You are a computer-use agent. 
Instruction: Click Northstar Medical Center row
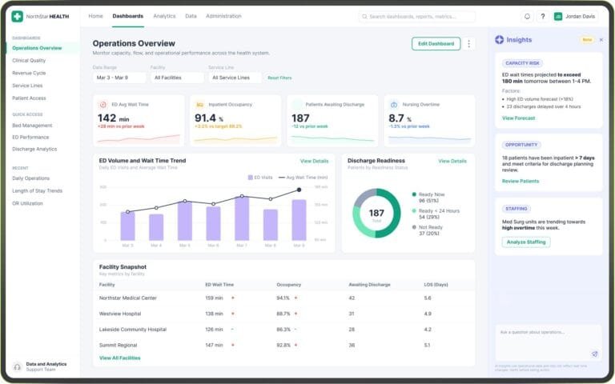(284, 298)
